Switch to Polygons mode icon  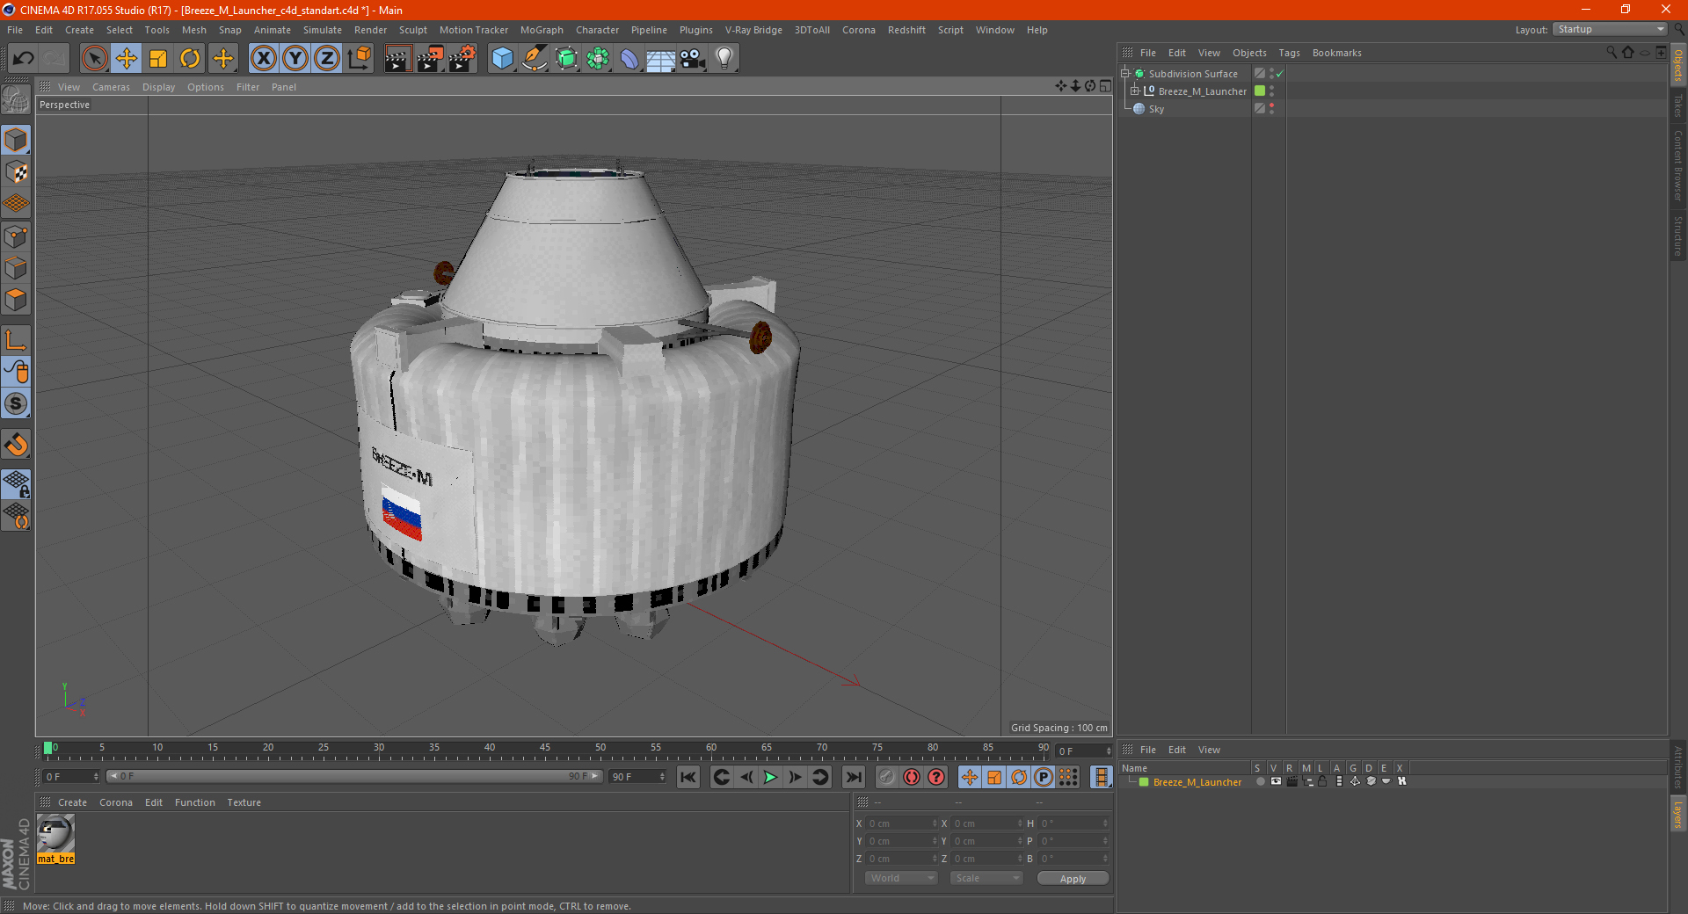16,300
